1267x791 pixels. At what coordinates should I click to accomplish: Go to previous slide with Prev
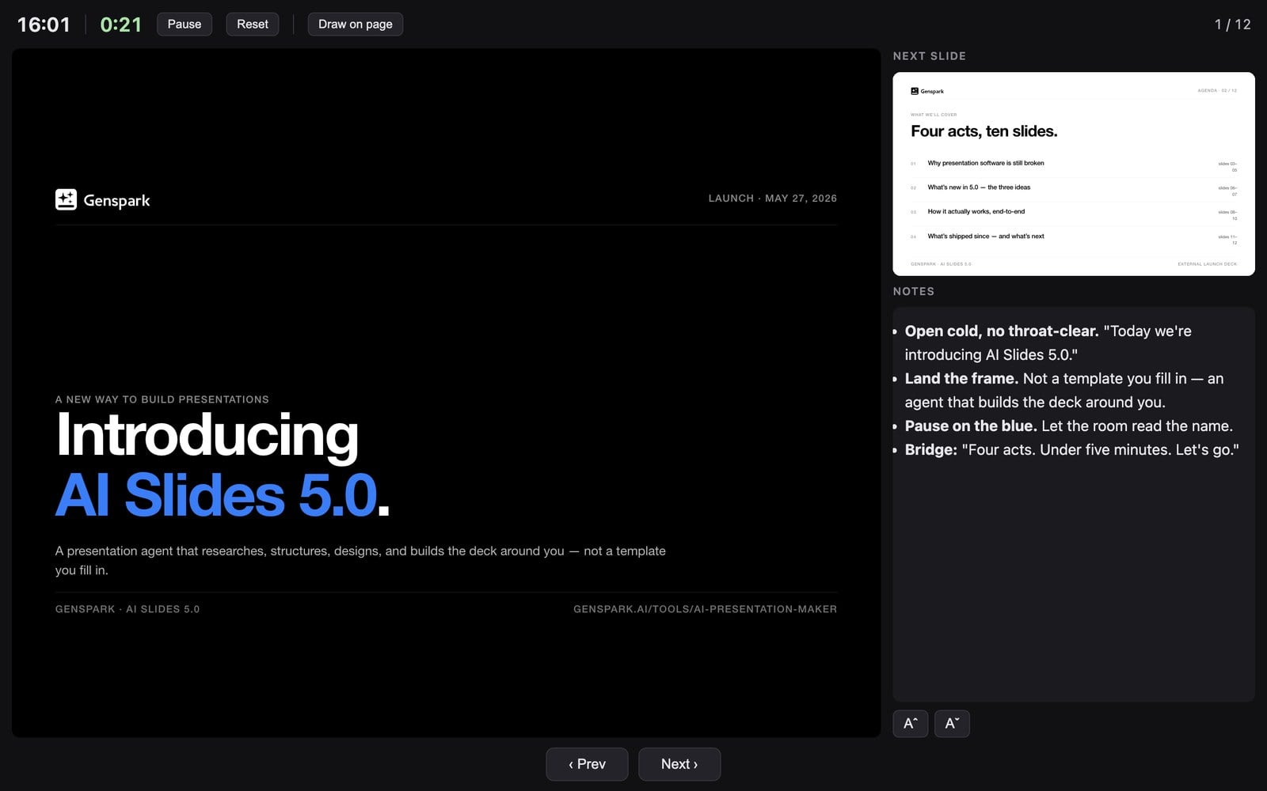[587, 764]
